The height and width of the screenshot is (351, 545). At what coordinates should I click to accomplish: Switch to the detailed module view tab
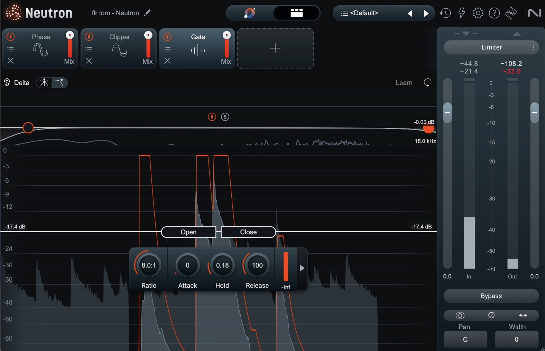(x=296, y=13)
